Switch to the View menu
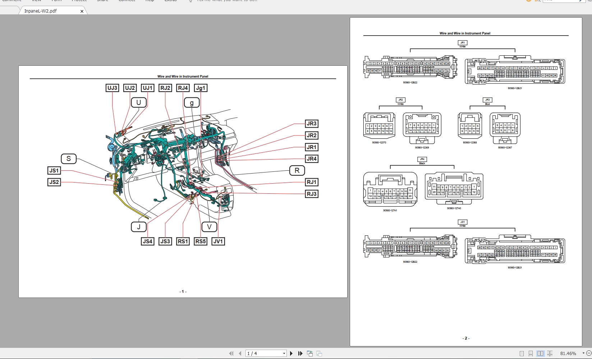Image resolution: width=592 pixels, height=359 pixels. click(x=36, y=1)
